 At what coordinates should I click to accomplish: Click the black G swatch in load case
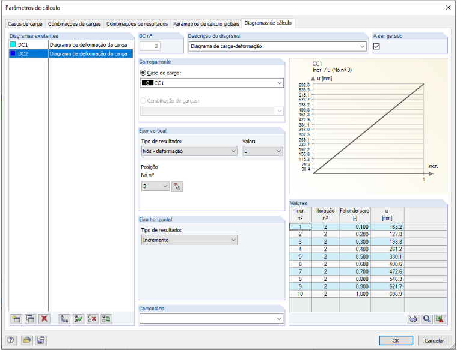click(147, 83)
